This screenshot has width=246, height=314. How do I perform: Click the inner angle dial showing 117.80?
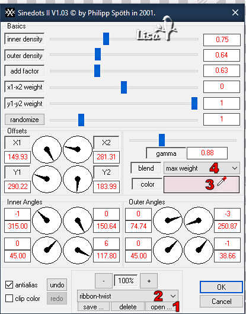click(x=78, y=250)
